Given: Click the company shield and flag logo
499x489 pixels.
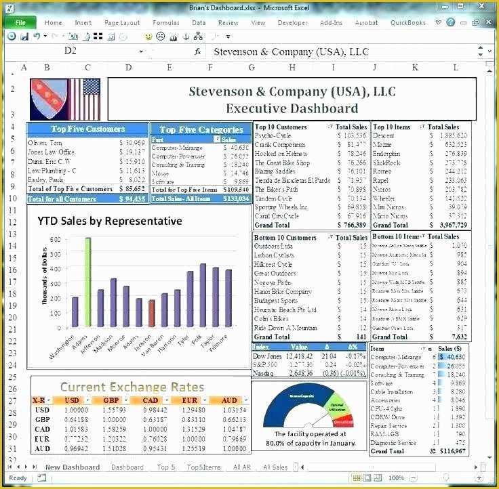Looking at the screenshot, I should coord(65,99).
